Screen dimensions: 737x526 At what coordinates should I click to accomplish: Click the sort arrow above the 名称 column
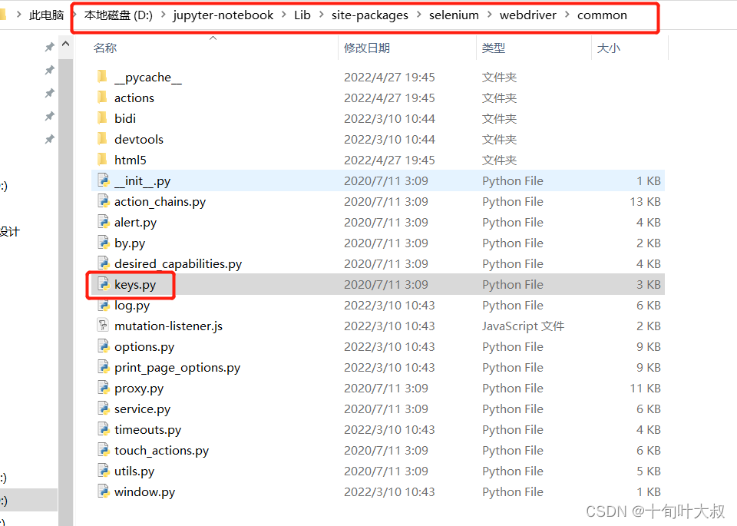click(x=213, y=38)
